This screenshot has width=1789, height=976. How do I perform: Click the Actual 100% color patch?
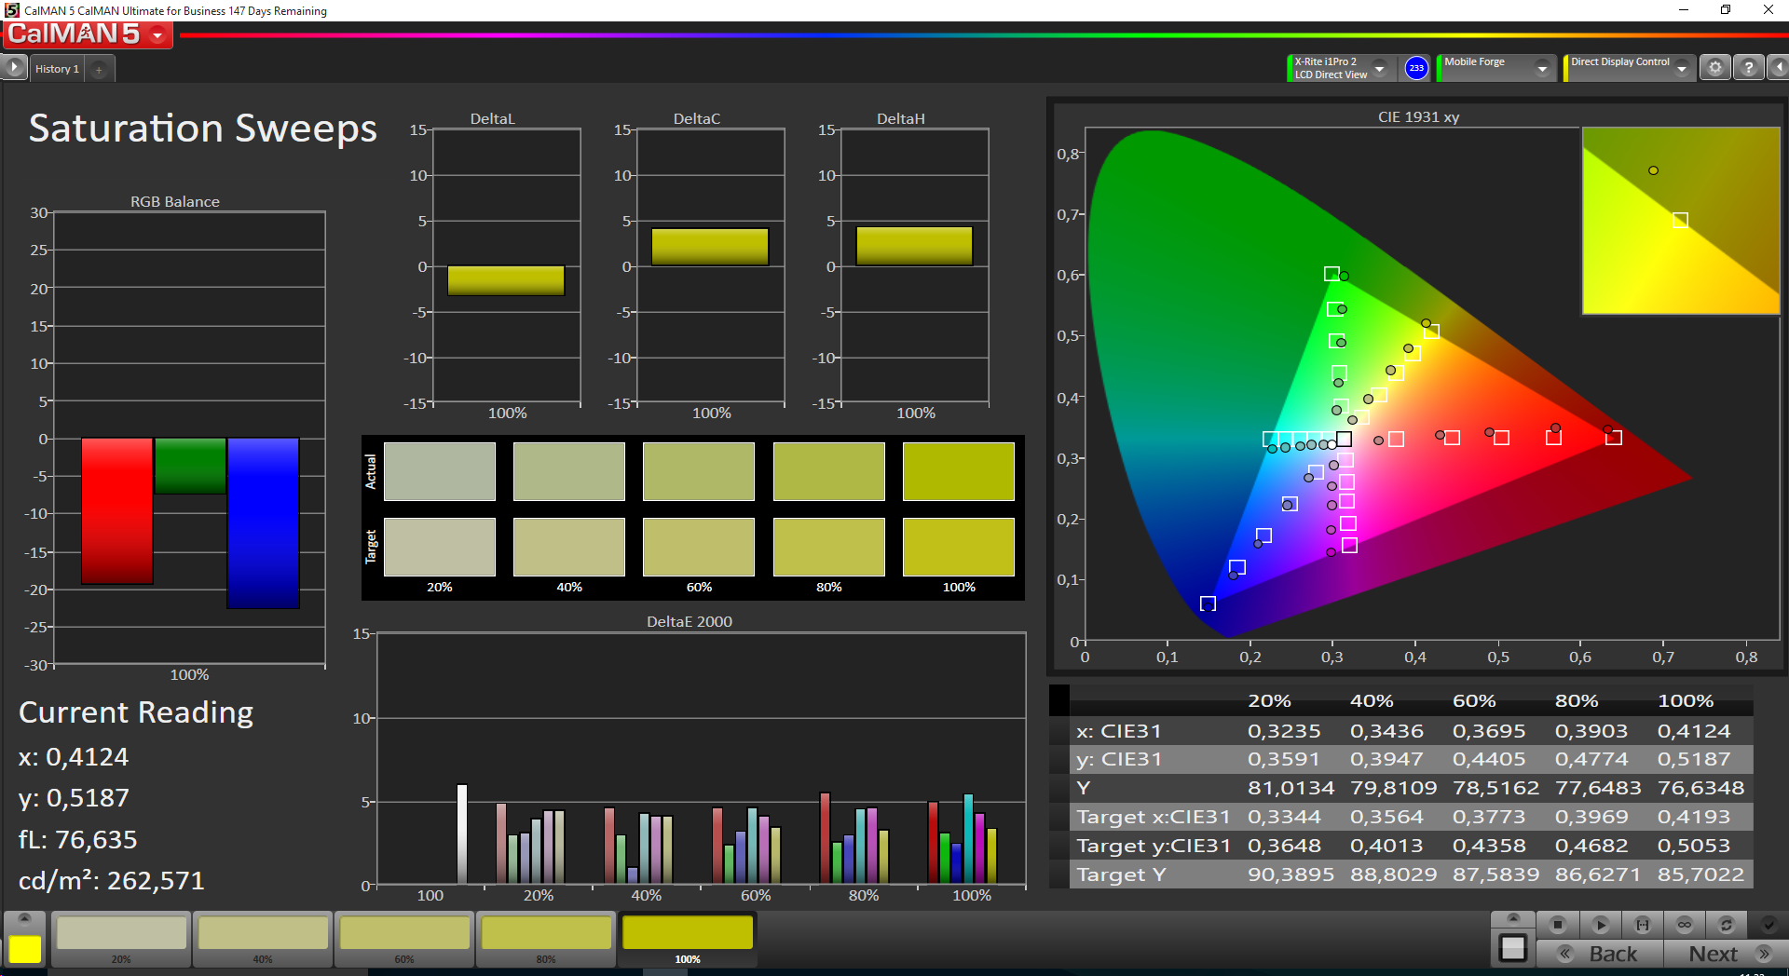coord(959,471)
